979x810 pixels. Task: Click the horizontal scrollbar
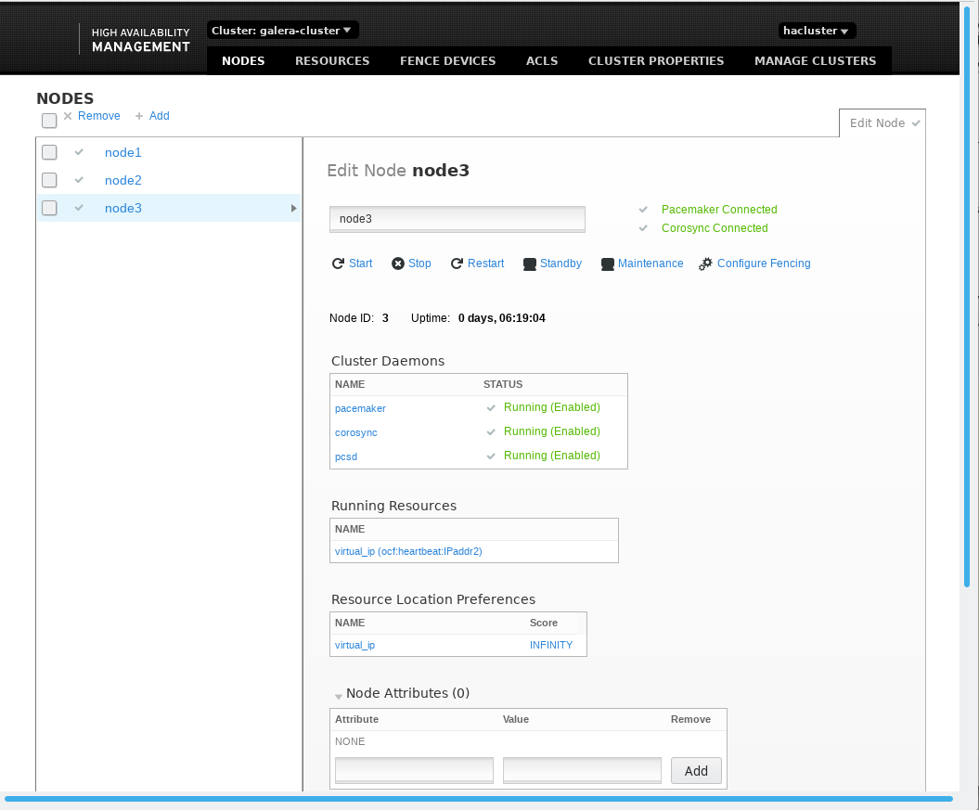tap(479, 798)
